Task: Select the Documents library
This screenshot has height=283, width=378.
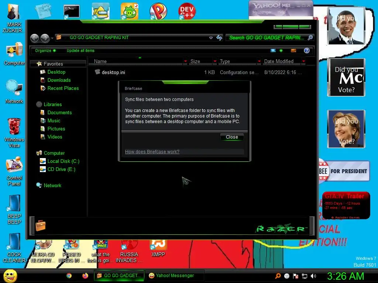Action: [x=59, y=113]
